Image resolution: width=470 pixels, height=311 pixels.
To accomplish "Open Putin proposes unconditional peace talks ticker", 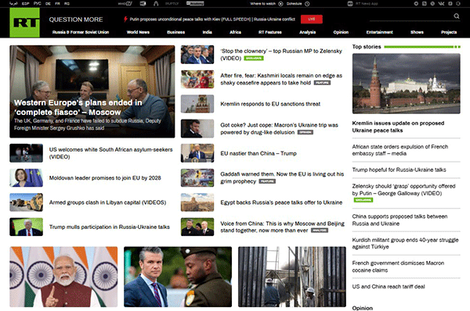I will (x=212, y=19).
